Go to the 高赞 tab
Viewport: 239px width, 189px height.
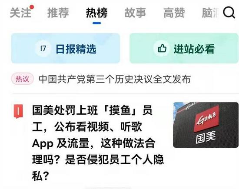click(174, 13)
